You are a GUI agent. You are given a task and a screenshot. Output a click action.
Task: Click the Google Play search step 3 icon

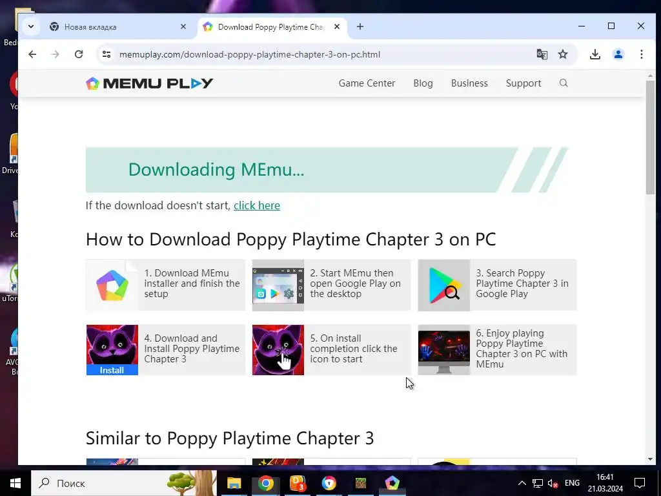point(444,285)
